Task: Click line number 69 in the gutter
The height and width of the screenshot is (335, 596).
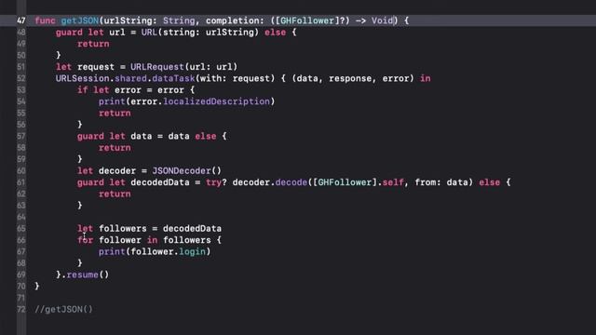Action: click(21, 275)
